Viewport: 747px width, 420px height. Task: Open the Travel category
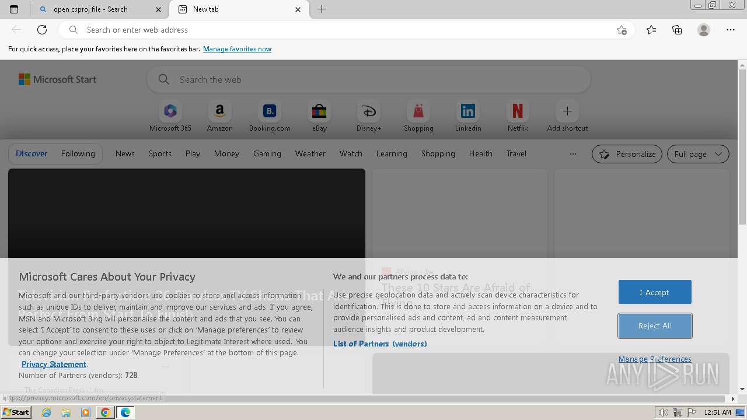(x=516, y=153)
